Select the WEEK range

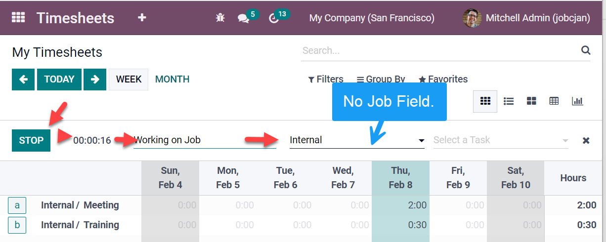click(x=129, y=80)
